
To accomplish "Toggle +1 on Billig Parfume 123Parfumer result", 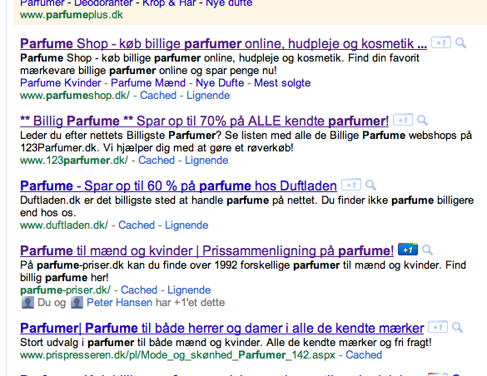I will [403, 120].
